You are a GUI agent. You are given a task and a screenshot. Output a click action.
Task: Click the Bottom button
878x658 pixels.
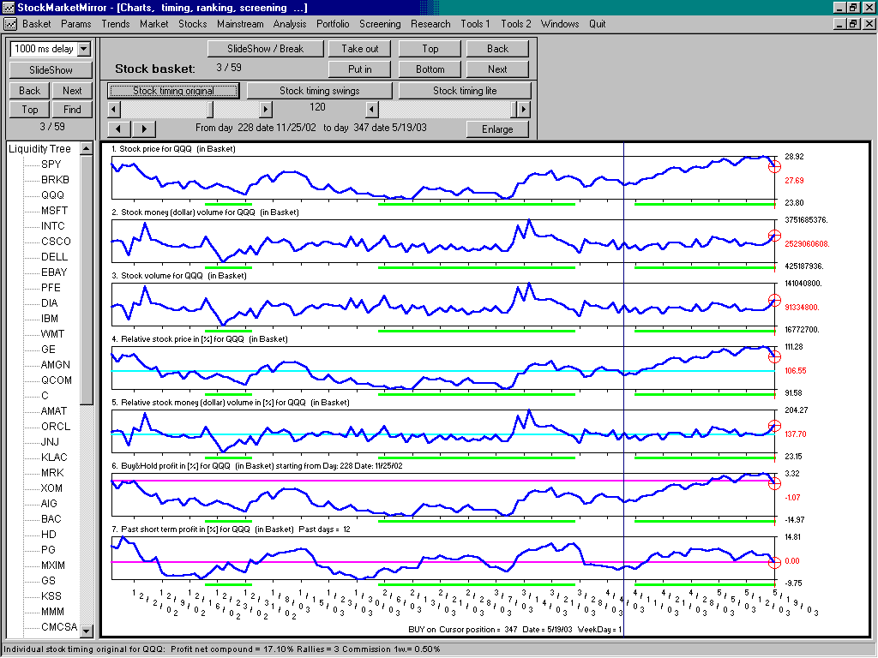point(430,69)
